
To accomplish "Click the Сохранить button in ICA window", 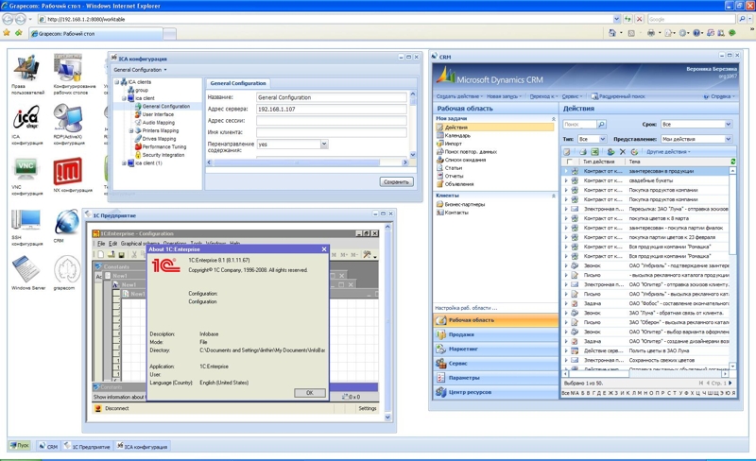I will (x=396, y=181).
